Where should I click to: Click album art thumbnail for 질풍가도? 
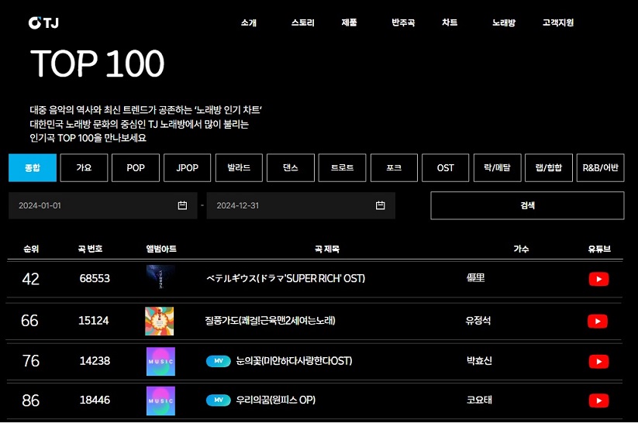click(x=160, y=321)
